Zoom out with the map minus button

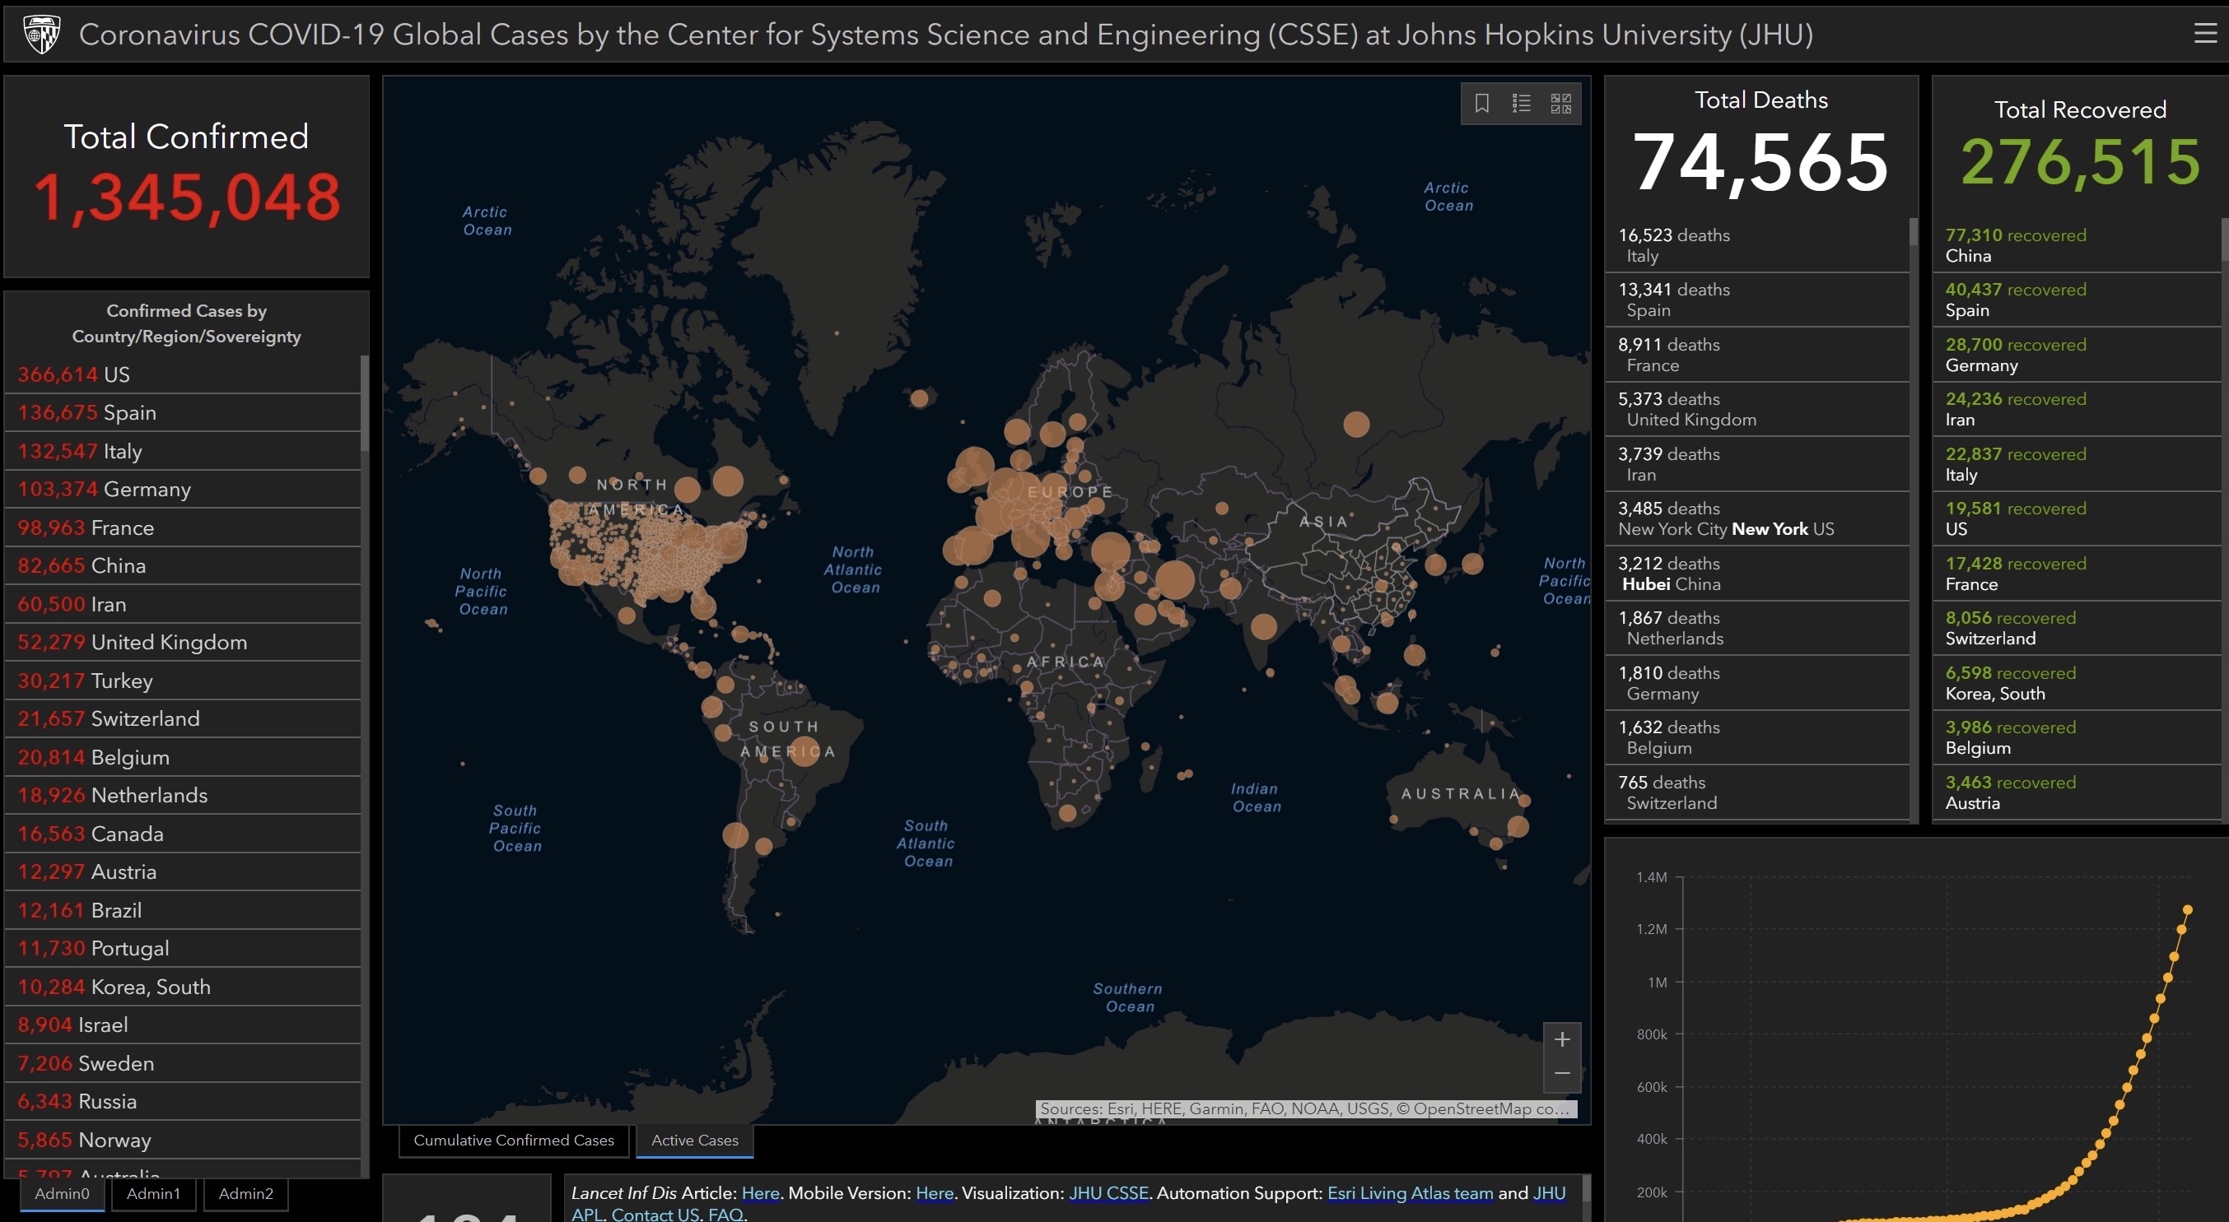pos(1562,1074)
